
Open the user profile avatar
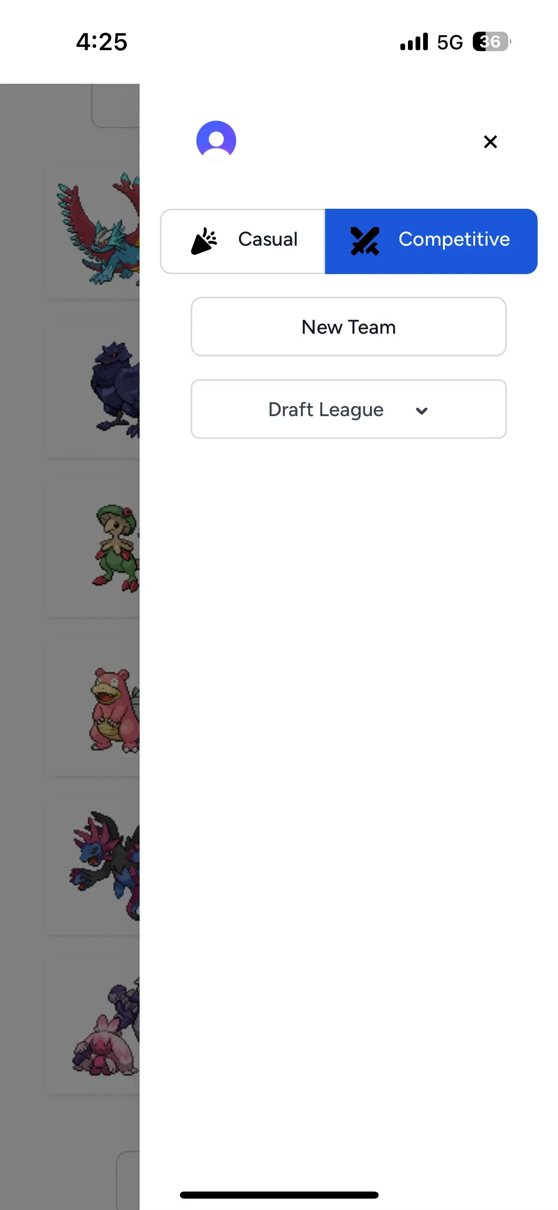point(216,141)
